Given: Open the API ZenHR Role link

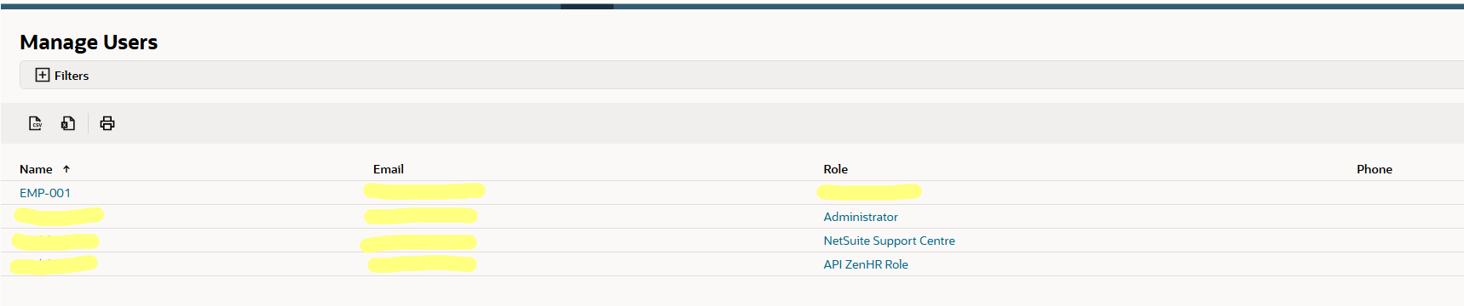Looking at the screenshot, I should point(866,264).
